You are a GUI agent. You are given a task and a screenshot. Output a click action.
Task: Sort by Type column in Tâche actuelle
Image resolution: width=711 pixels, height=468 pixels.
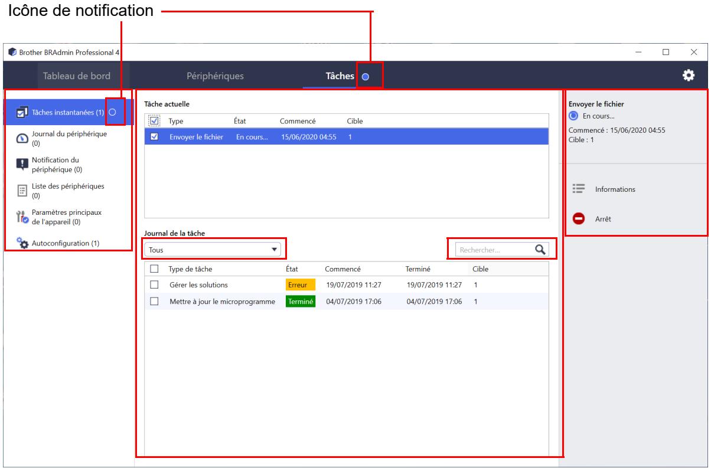pyautogui.click(x=176, y=122)
